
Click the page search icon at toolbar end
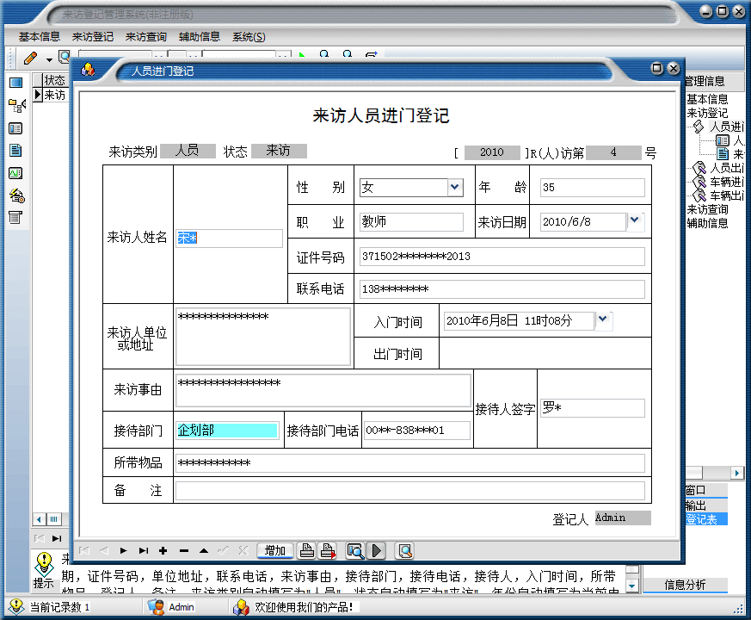pyautogui.click(x=404, y=551)
